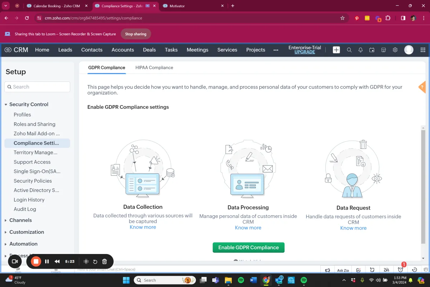Click the quick create plus icon in CRM header
The width and height of the screenshot is (430, 287).
tap(336, 50)
